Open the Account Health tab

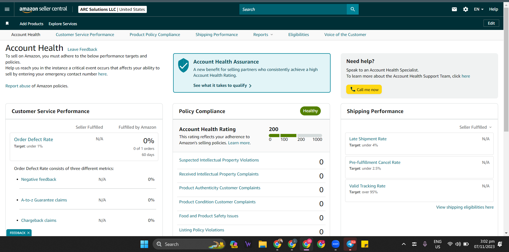26,35
